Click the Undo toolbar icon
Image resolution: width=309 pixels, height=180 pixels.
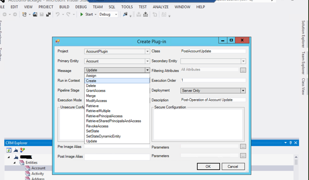pos(57,15)
